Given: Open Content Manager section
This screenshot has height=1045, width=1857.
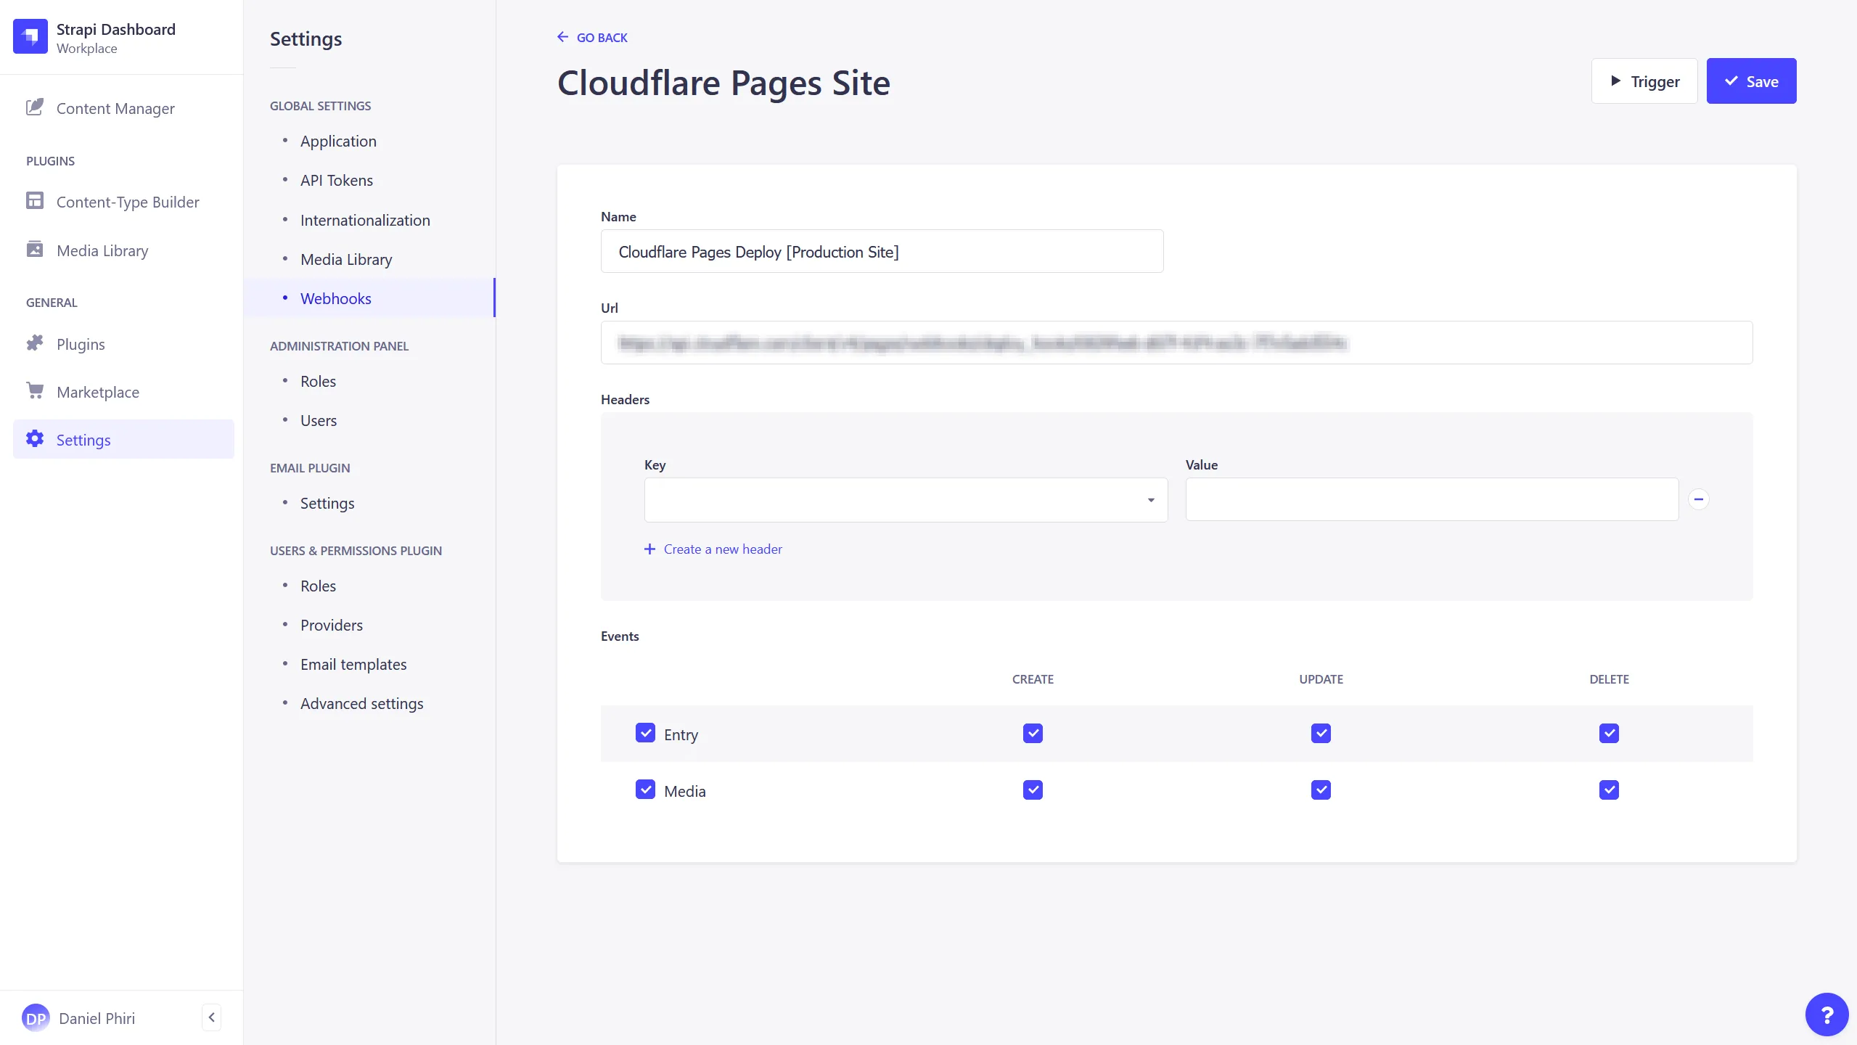Looking at the screenshot, I should [115, 107].
